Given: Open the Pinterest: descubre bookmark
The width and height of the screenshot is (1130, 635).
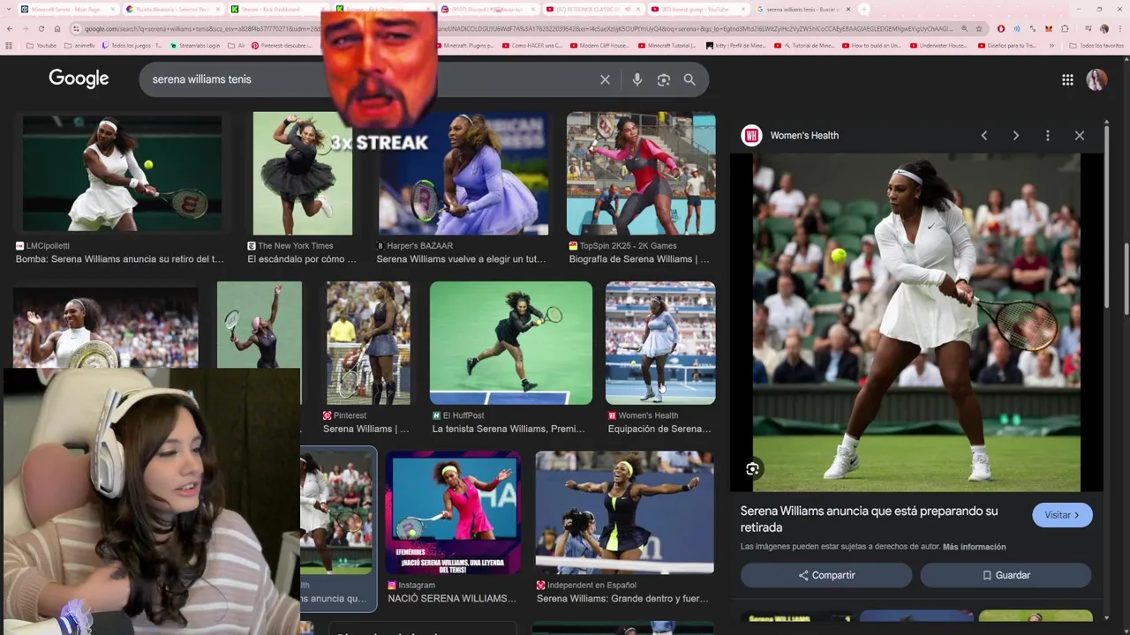Looking at the screenshot, I should coord(281,45).
